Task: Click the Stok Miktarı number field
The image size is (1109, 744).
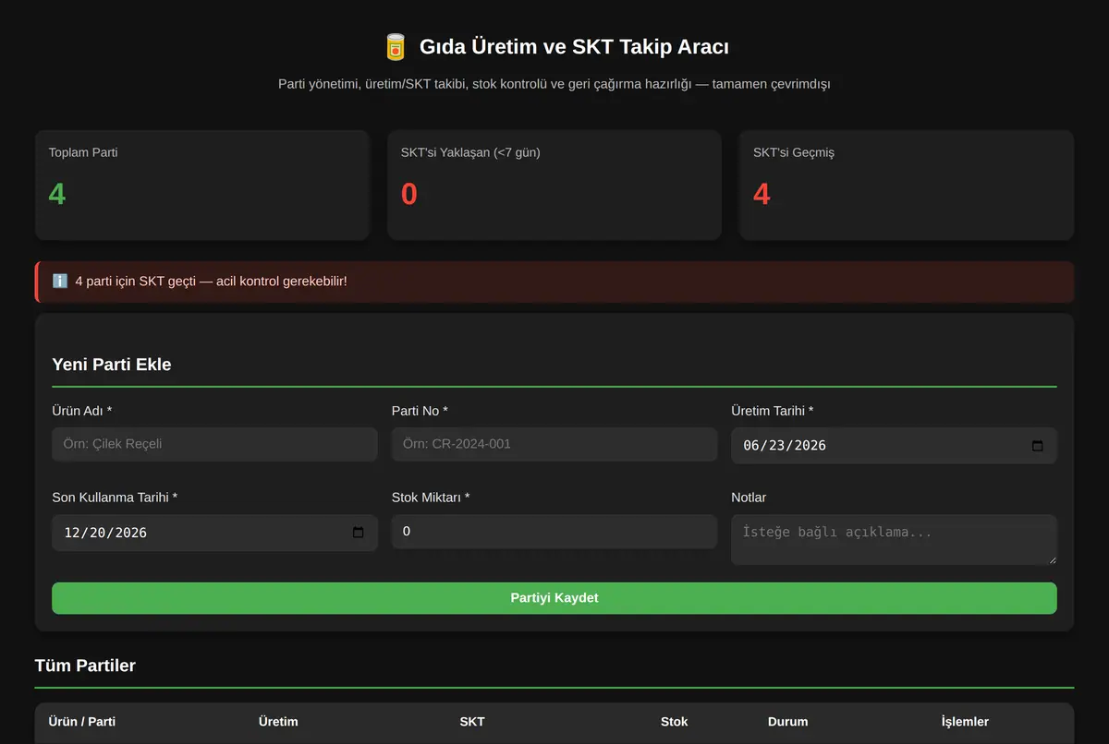Action: coord(554,532)
